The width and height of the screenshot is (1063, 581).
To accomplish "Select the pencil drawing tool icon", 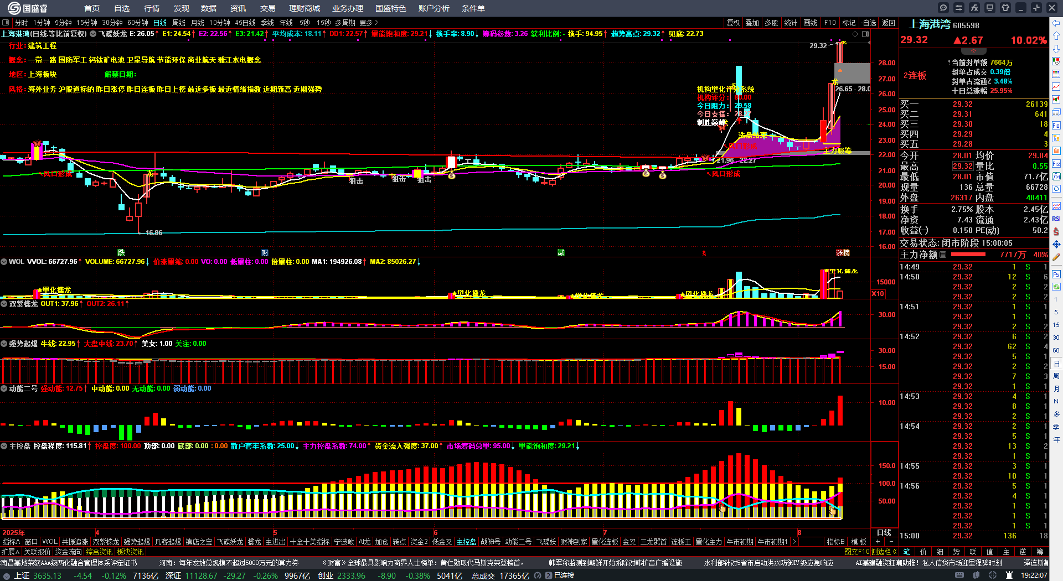I will coord(1056,257).
